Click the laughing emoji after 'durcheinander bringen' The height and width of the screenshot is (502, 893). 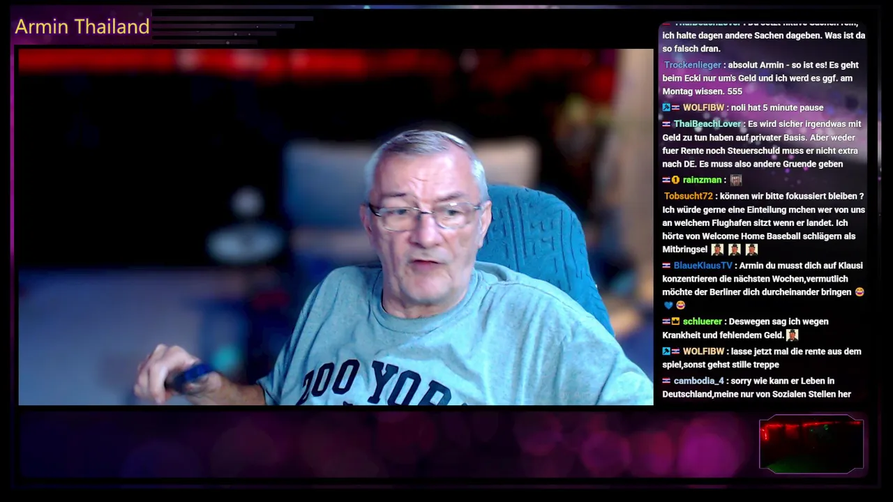(860, 292)
